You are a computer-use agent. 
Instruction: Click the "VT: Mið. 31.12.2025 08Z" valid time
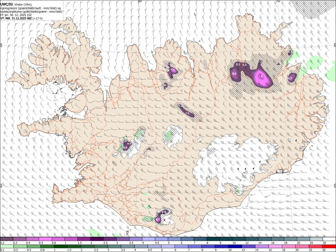(x=16, y=18)
